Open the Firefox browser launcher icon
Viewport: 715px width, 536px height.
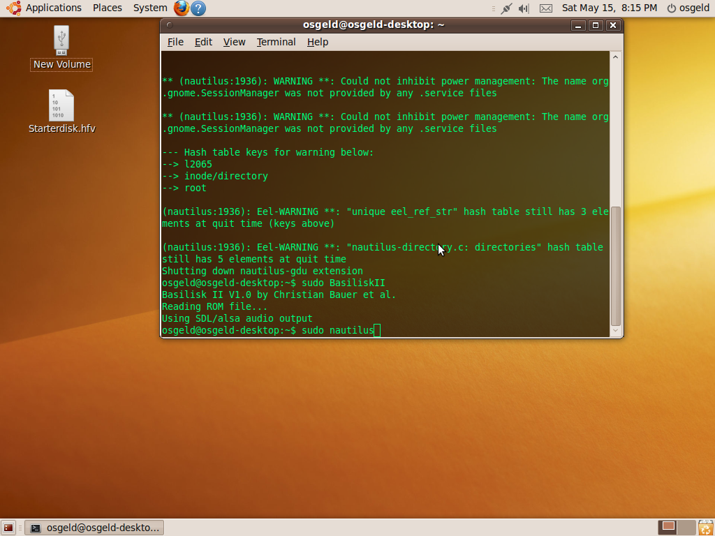tap(181, 8)
